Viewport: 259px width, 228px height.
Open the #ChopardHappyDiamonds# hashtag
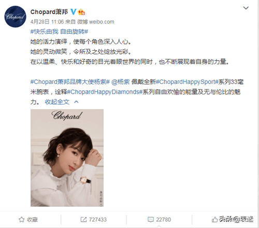coord(105,92)
